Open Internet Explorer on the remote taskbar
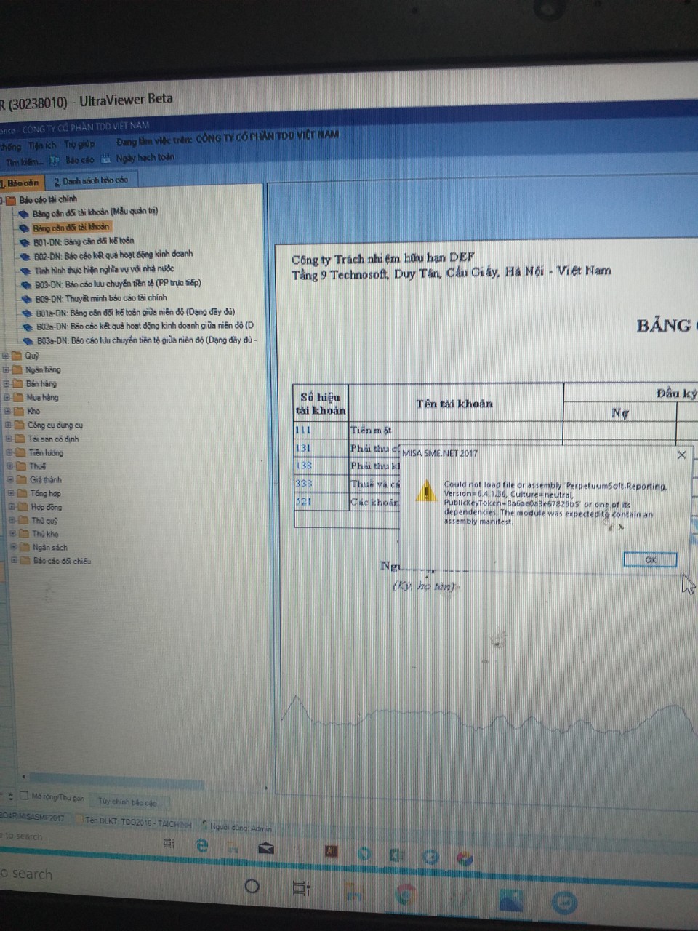 (x=202, y=844)
